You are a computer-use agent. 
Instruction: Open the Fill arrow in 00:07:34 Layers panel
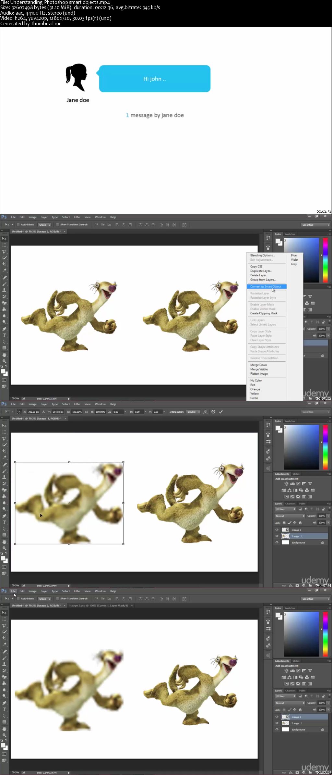[328, 523]
